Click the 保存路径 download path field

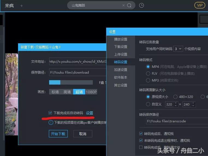point(78,72)
